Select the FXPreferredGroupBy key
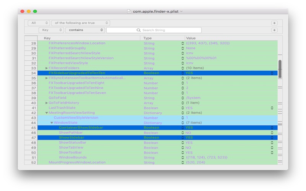This screenshot has width=306, height=191. [67, 48]
